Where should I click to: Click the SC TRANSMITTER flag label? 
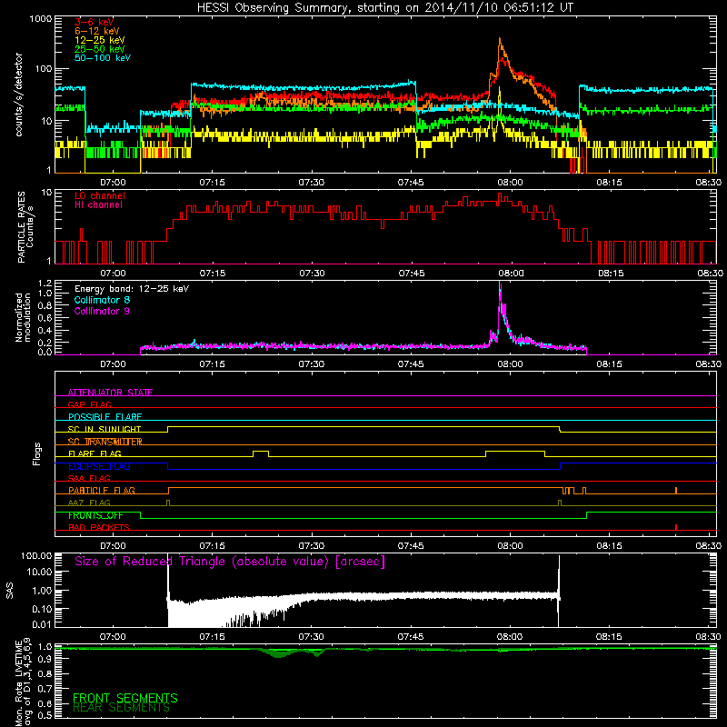tap(105, 442)
